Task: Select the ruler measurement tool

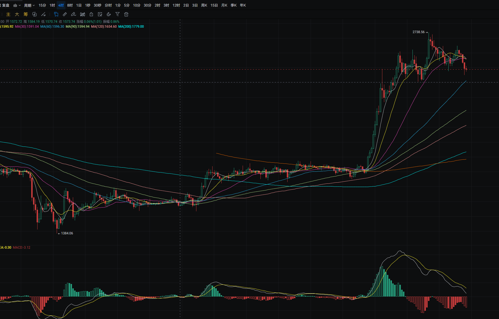Action: pos(65,14)
